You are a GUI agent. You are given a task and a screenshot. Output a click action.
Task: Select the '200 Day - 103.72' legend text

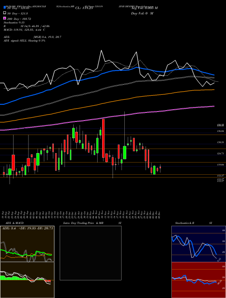click(x=19, y=19)
